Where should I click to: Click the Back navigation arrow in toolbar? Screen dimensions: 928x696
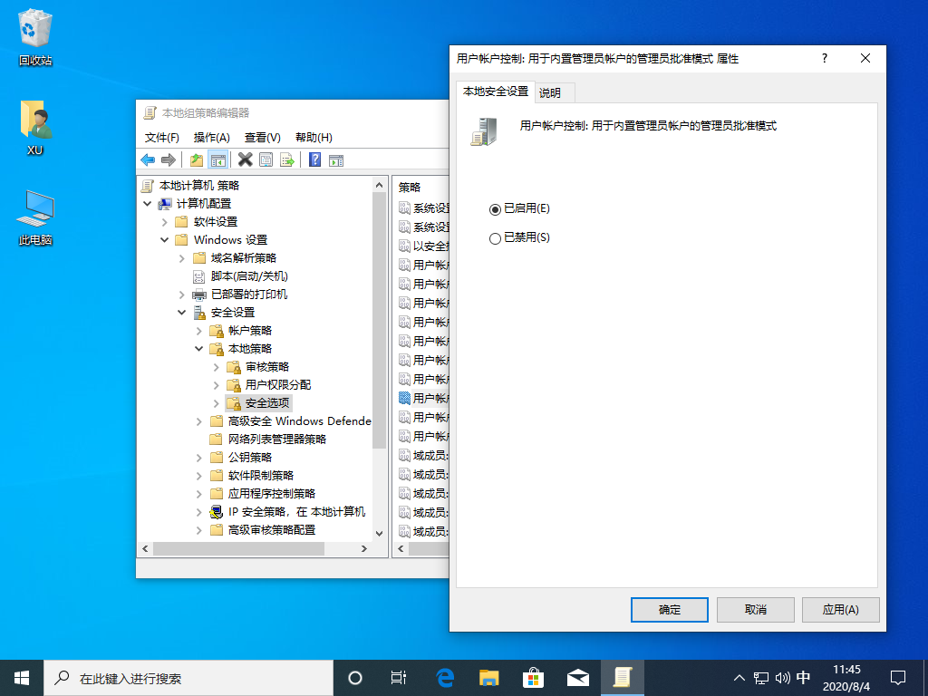point(148,159)
